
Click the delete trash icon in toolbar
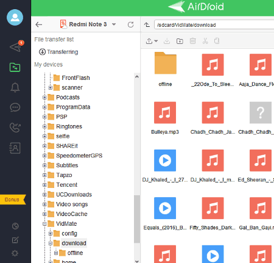(192, 41)
